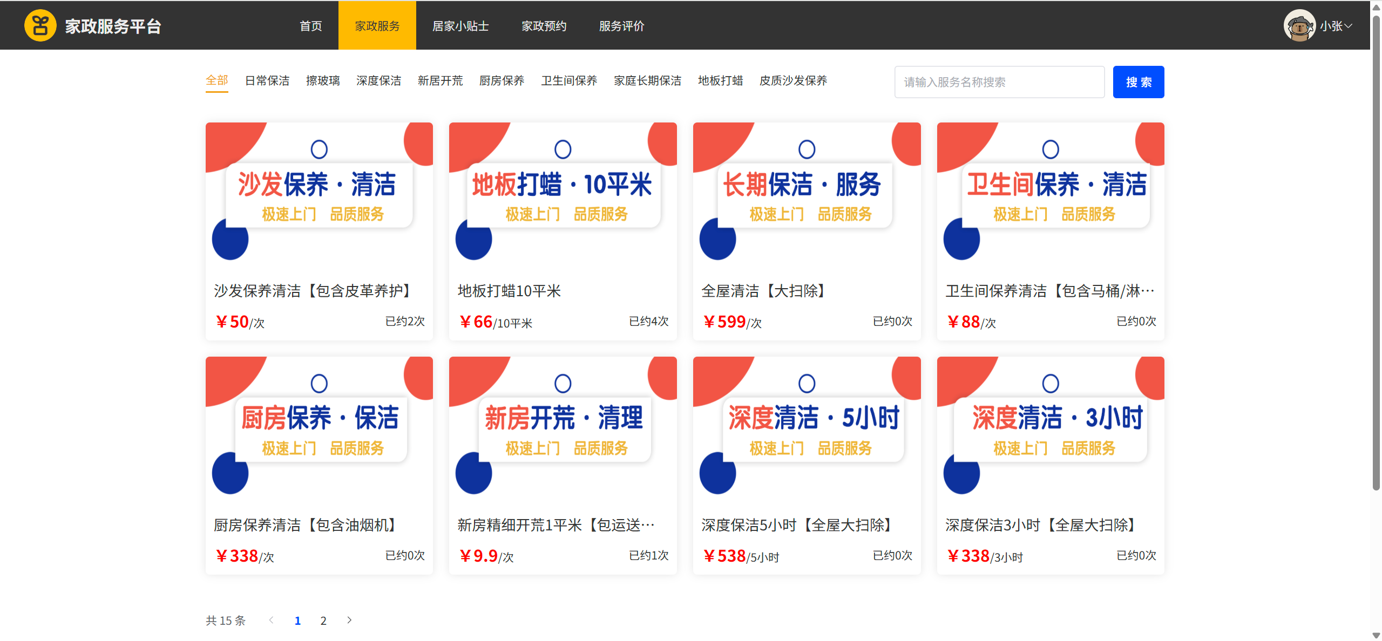Image resolution: width=1382 pixels, height=641 pixels.
Task: Click the page vertical scrollbar
Action: coord(1376,254)
